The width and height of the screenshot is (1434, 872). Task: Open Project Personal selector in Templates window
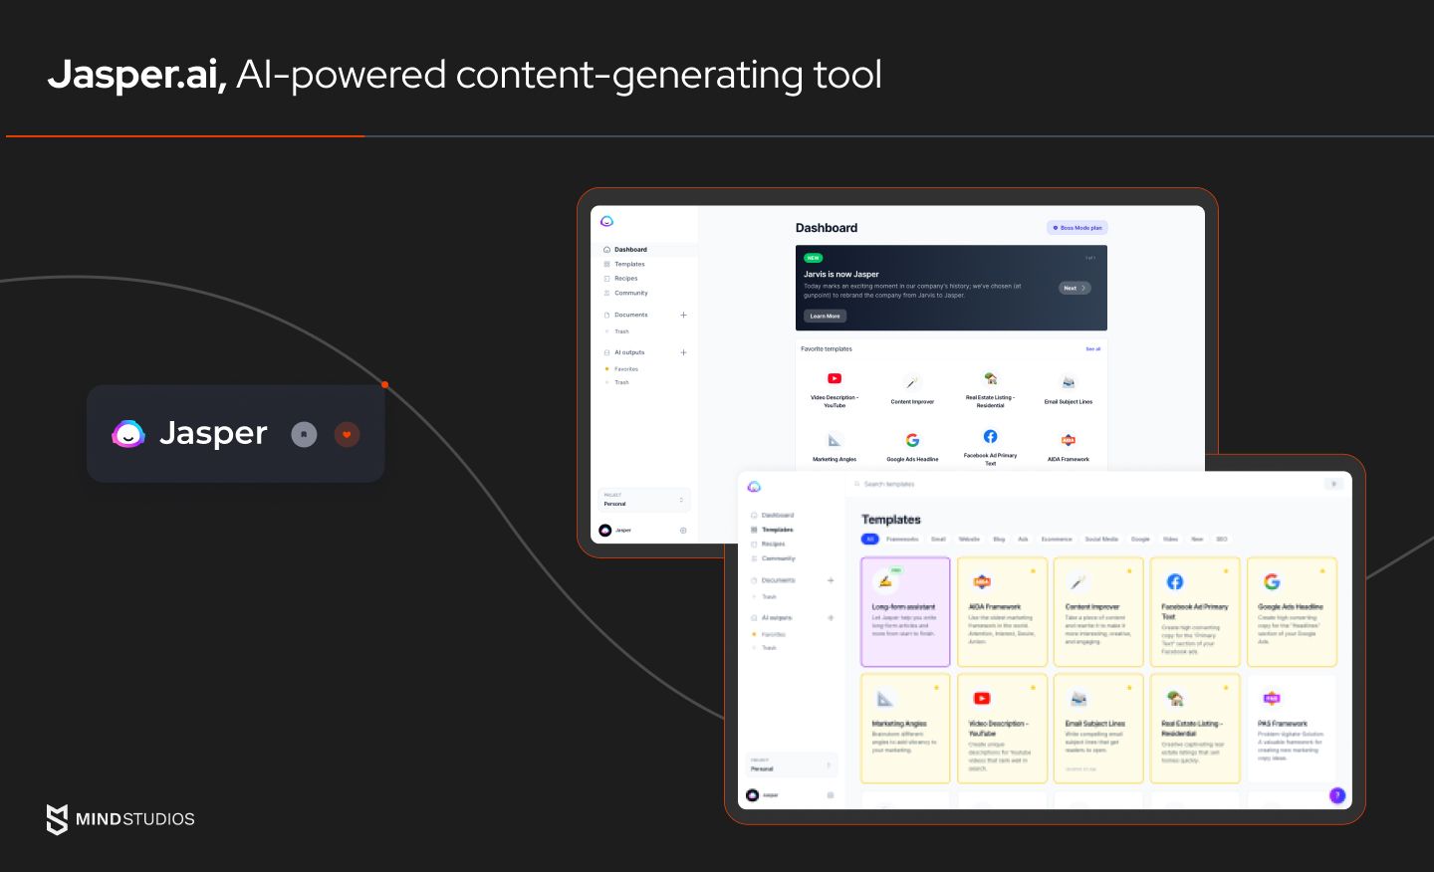pos(792,764)
